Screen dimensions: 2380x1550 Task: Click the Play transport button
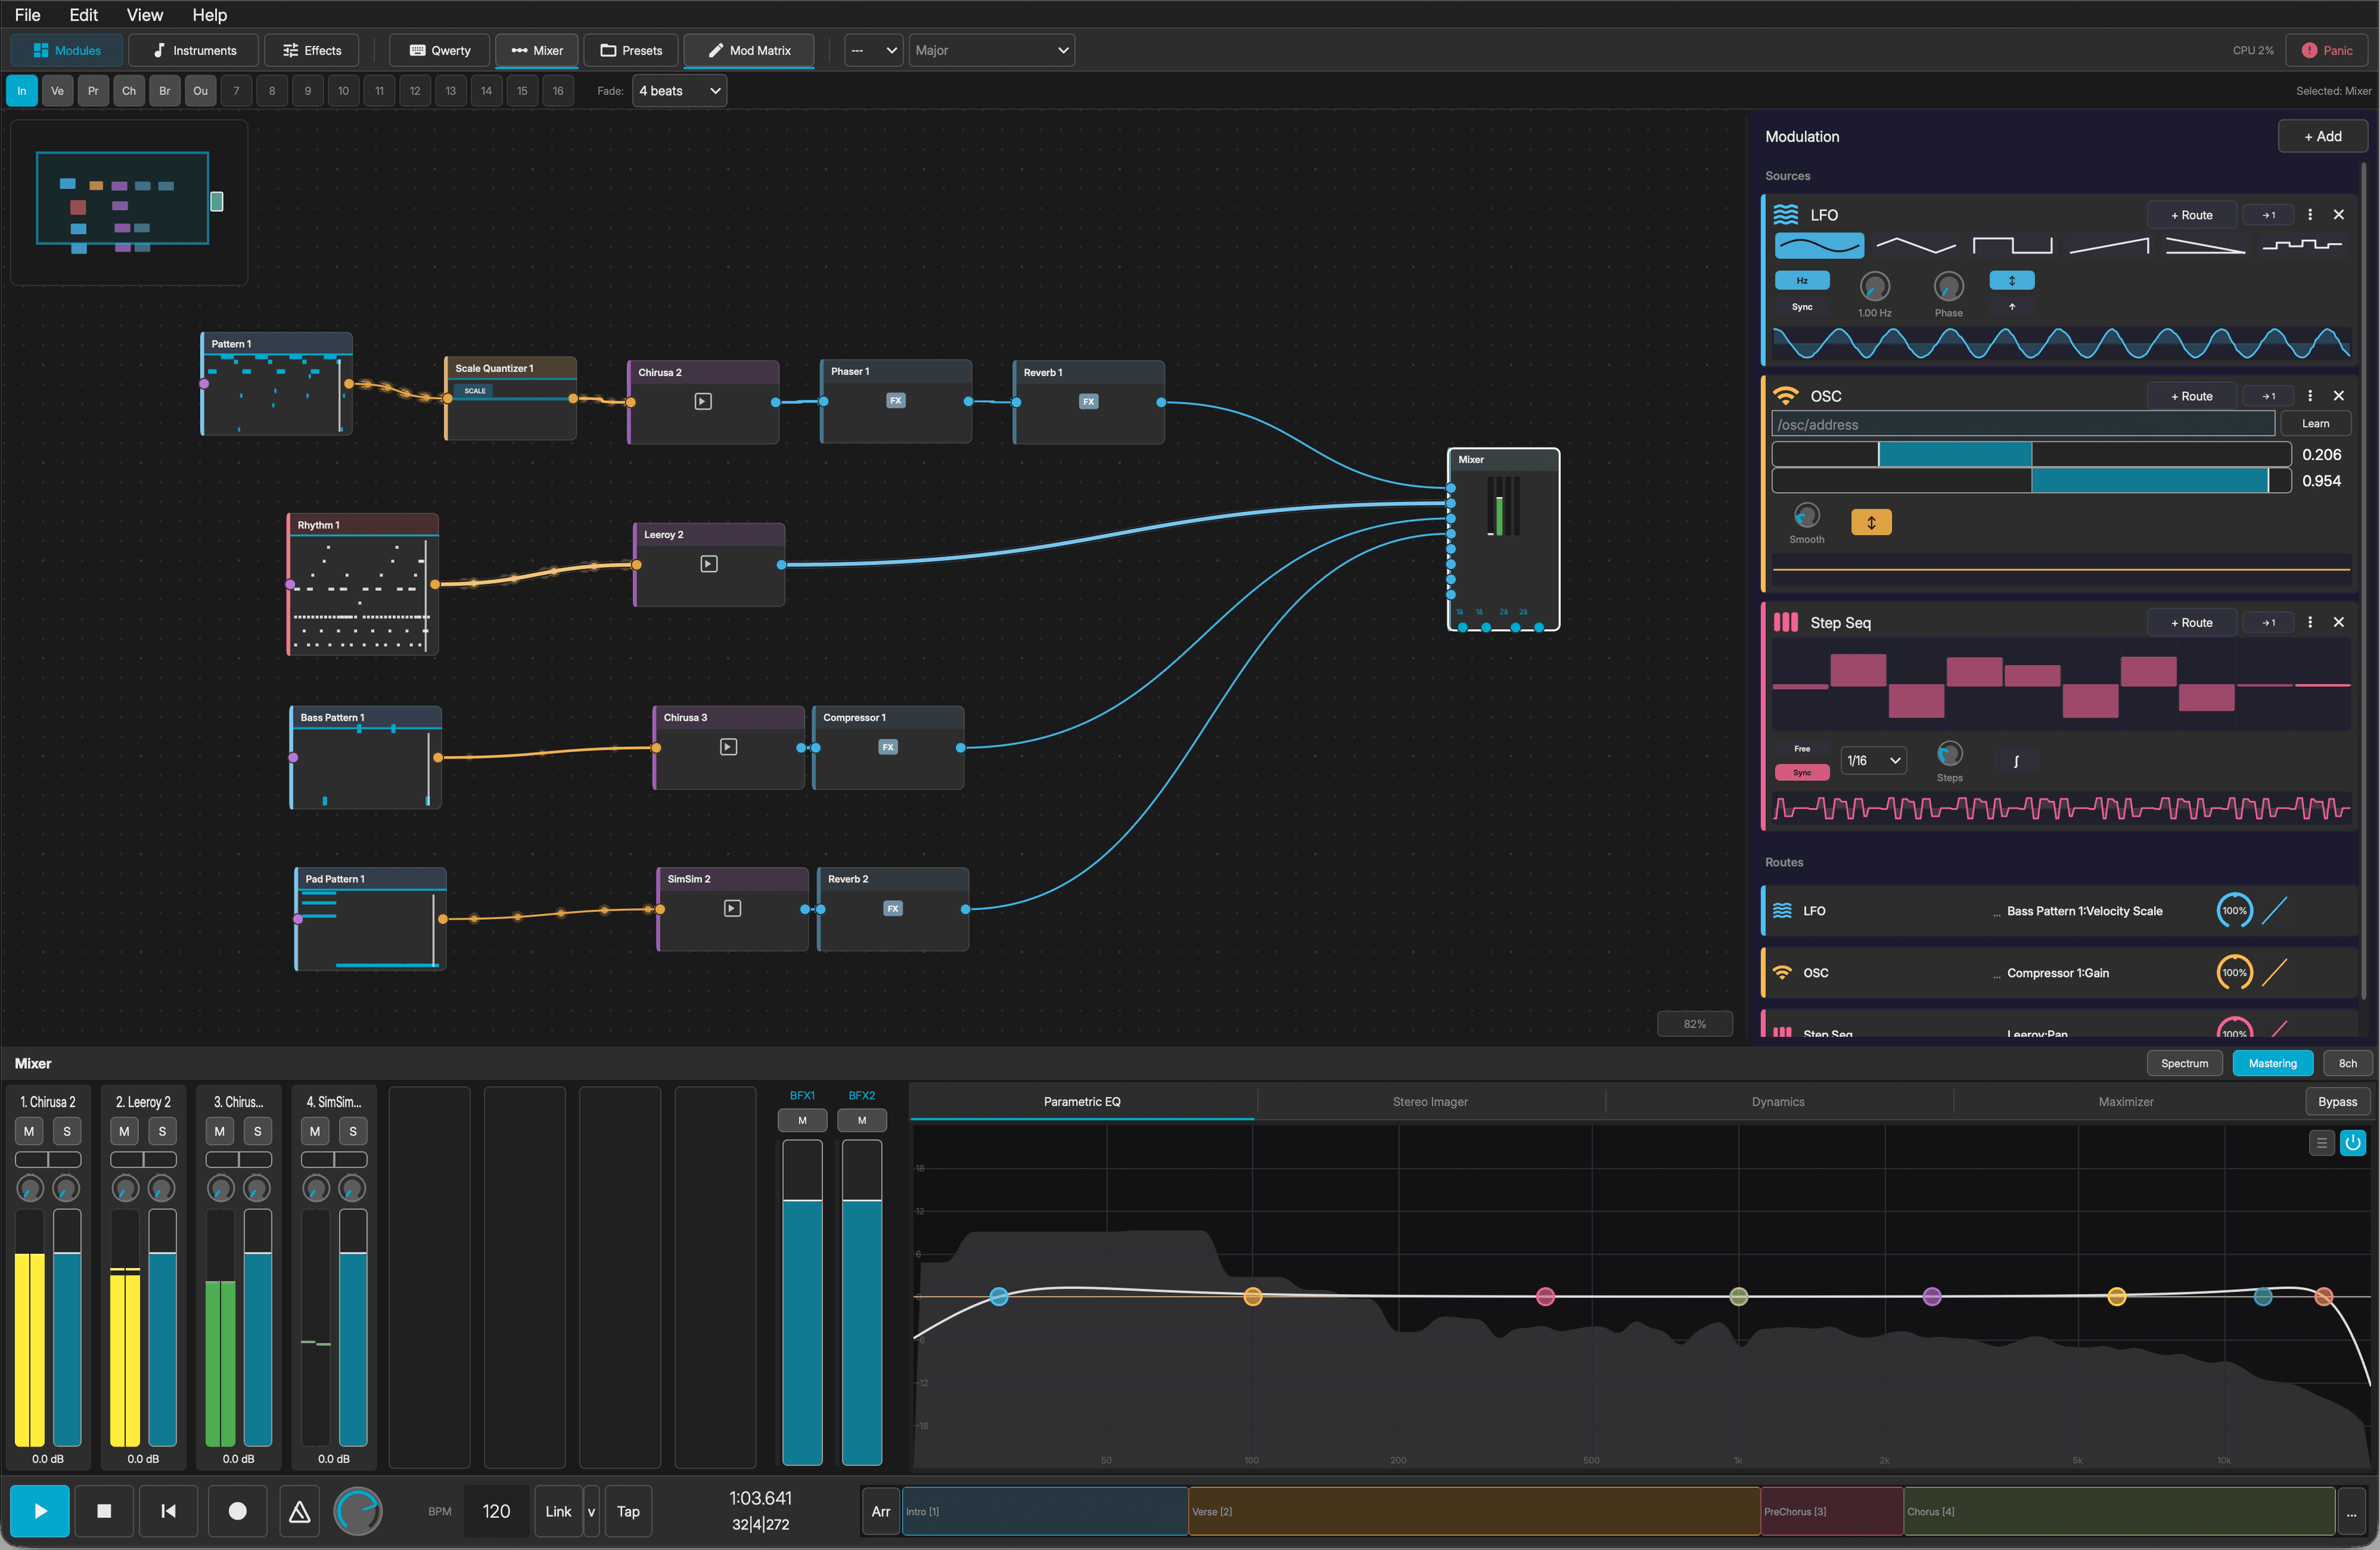[x=40, y=1511]
